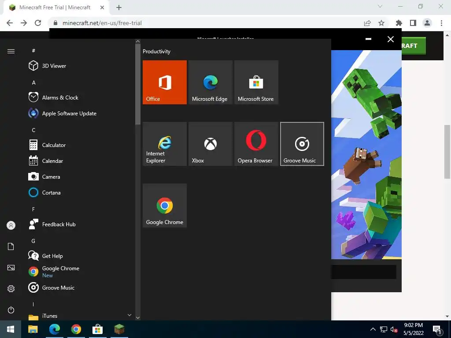This screenshot has width=451, height=338.
Task: Close the Minecraft Free Trial tab
Action: (x=102, y=8)
